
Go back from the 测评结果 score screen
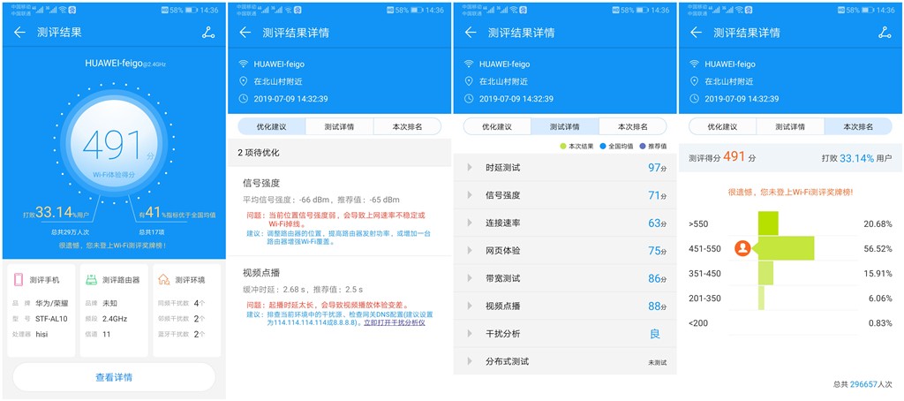click(19, 33)
